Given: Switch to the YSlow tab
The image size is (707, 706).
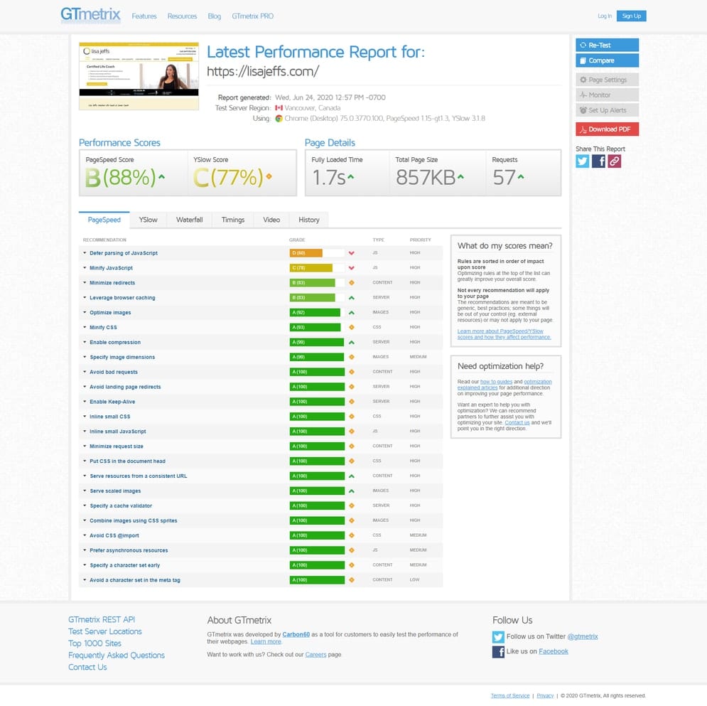Looking at the screenshot, I should [149, 220].
